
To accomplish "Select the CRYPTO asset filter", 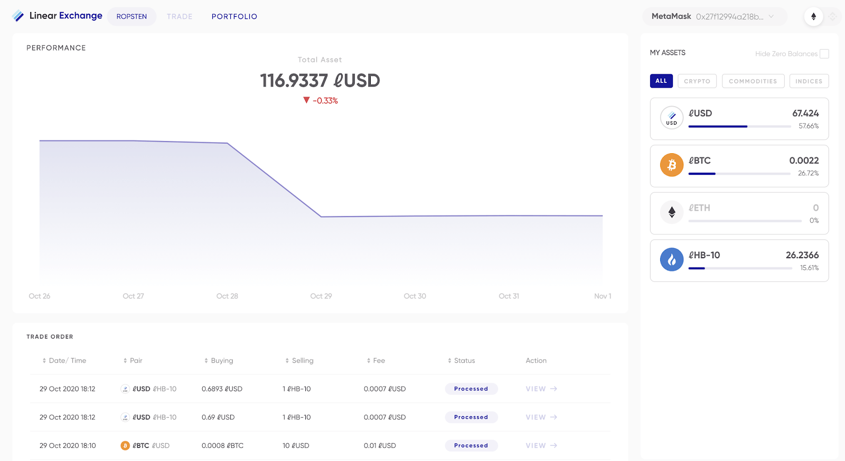I will point(697,81).
